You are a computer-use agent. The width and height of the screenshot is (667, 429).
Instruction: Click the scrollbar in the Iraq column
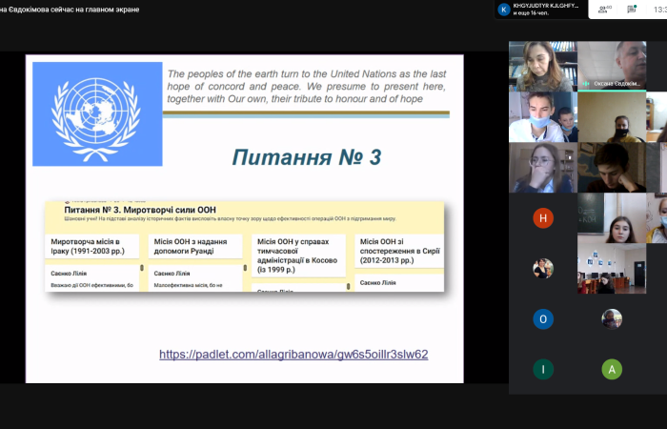pos(142,271)
